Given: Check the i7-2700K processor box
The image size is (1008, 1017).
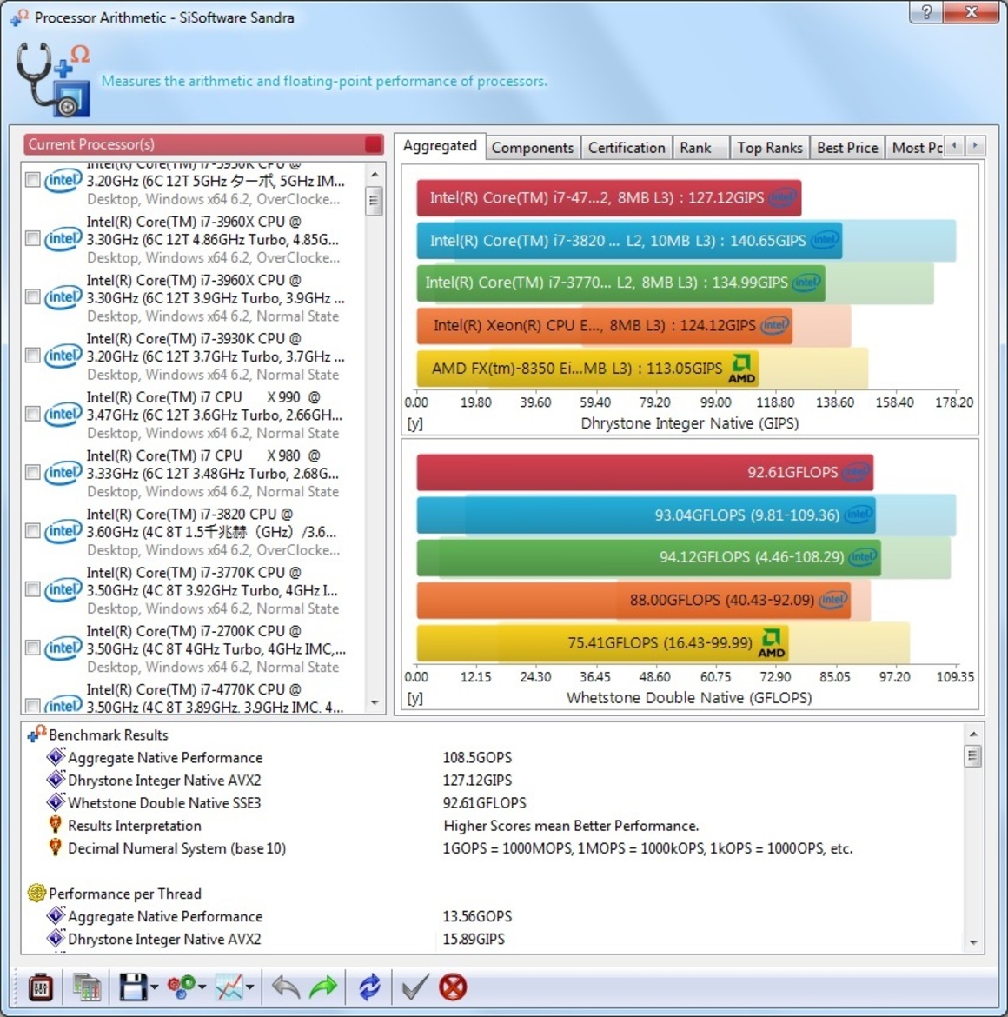Looking at the screenshot, I should coord(32,648).
